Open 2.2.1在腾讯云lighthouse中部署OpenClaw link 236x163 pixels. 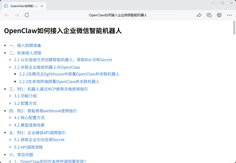pos(69,74)
